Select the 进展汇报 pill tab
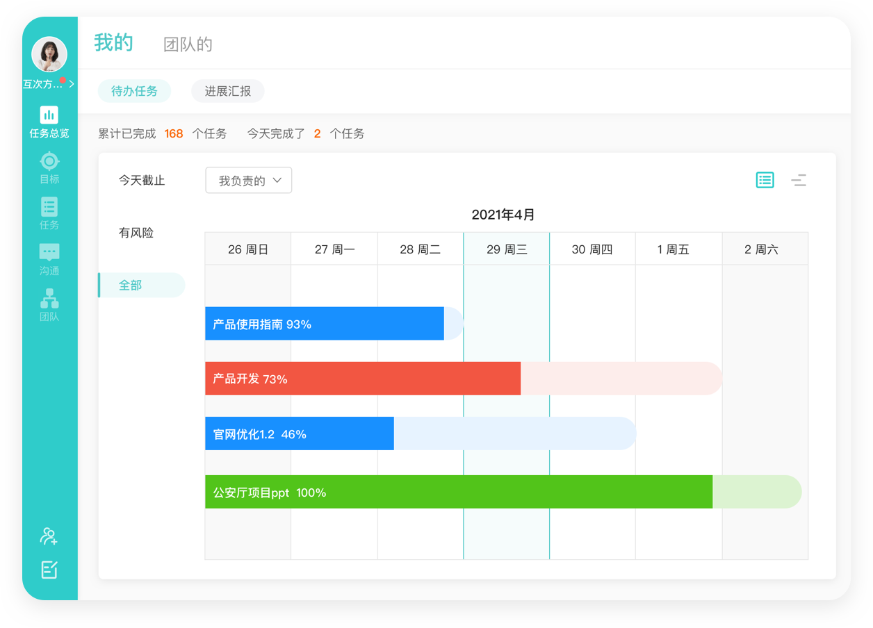 click(x=228, y=91)
